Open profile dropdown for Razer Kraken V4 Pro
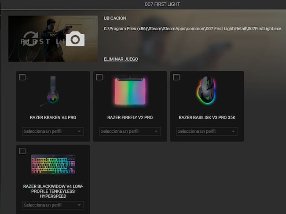Image resolution: width=286 pixels, height=214 pixels. 53,131
